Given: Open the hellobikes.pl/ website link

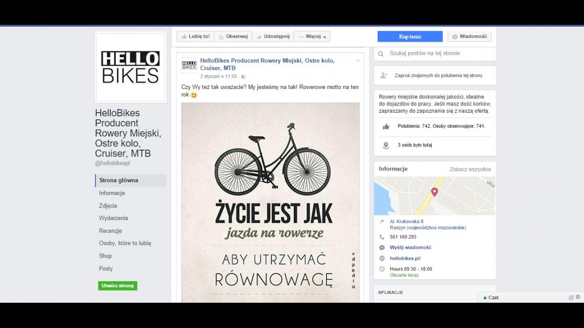Looking at the screenshot, I should 405,259.
